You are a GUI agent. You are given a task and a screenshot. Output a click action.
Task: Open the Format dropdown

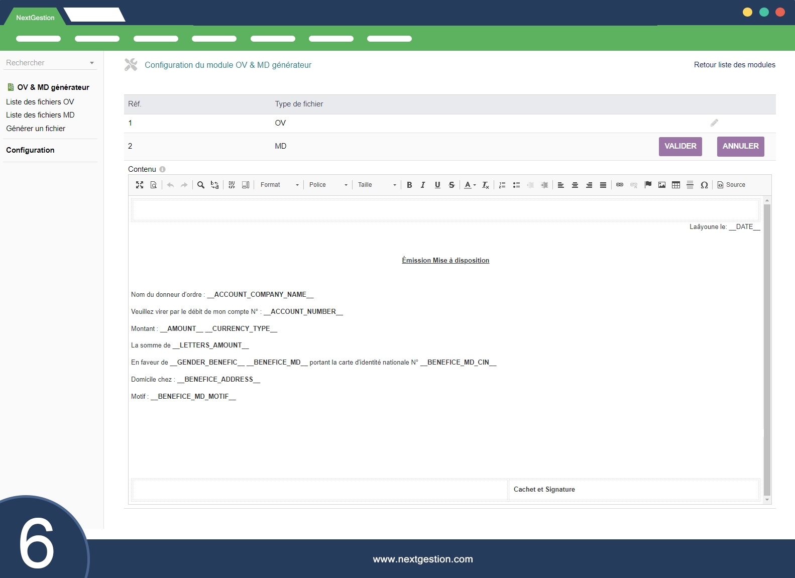(279, 185)
